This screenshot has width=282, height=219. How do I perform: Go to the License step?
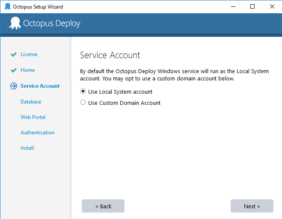pos(29,54)
